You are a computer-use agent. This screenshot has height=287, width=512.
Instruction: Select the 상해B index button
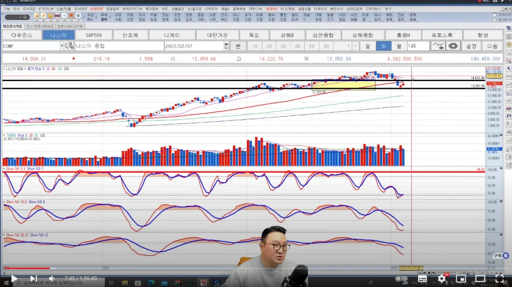(287, 35)
